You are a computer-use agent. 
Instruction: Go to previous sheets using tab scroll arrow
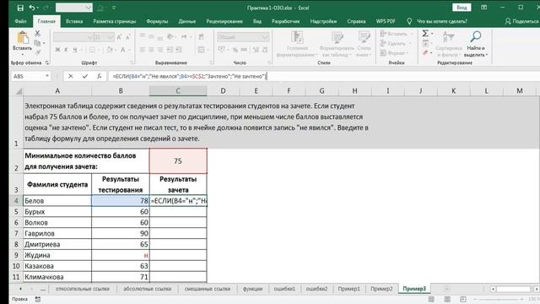click(20, 289)
